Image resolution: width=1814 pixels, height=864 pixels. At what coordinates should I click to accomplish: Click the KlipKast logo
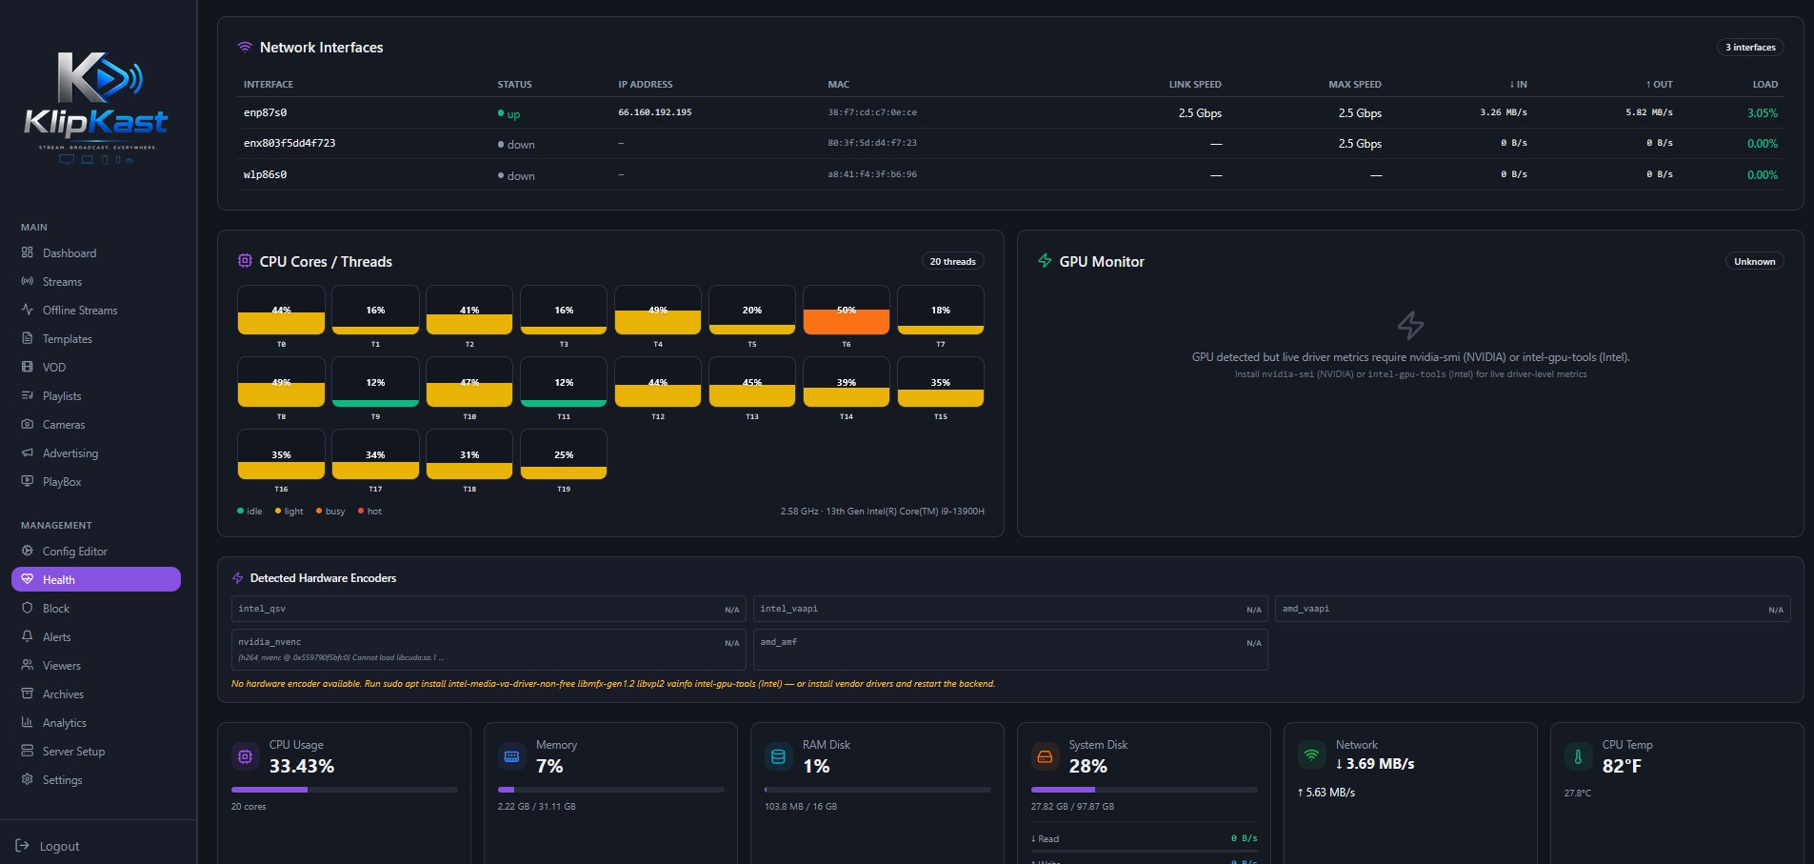[x=96, y=107]
